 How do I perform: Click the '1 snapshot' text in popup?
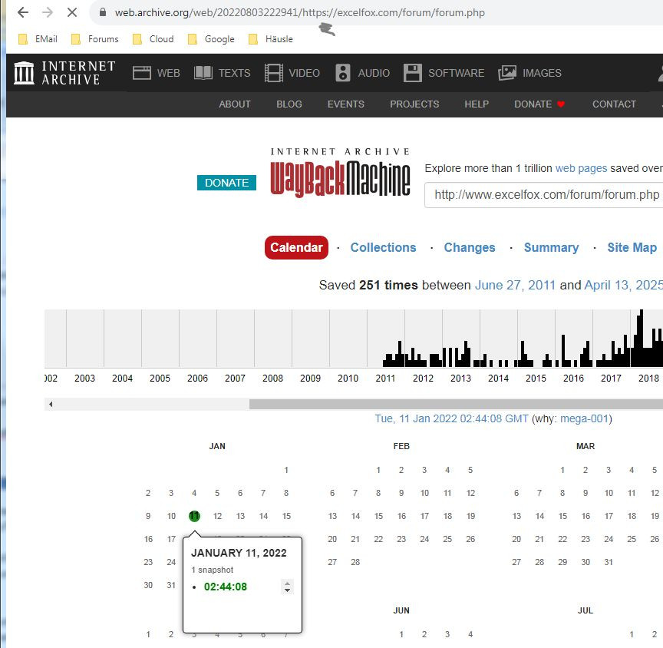point(213,570)
